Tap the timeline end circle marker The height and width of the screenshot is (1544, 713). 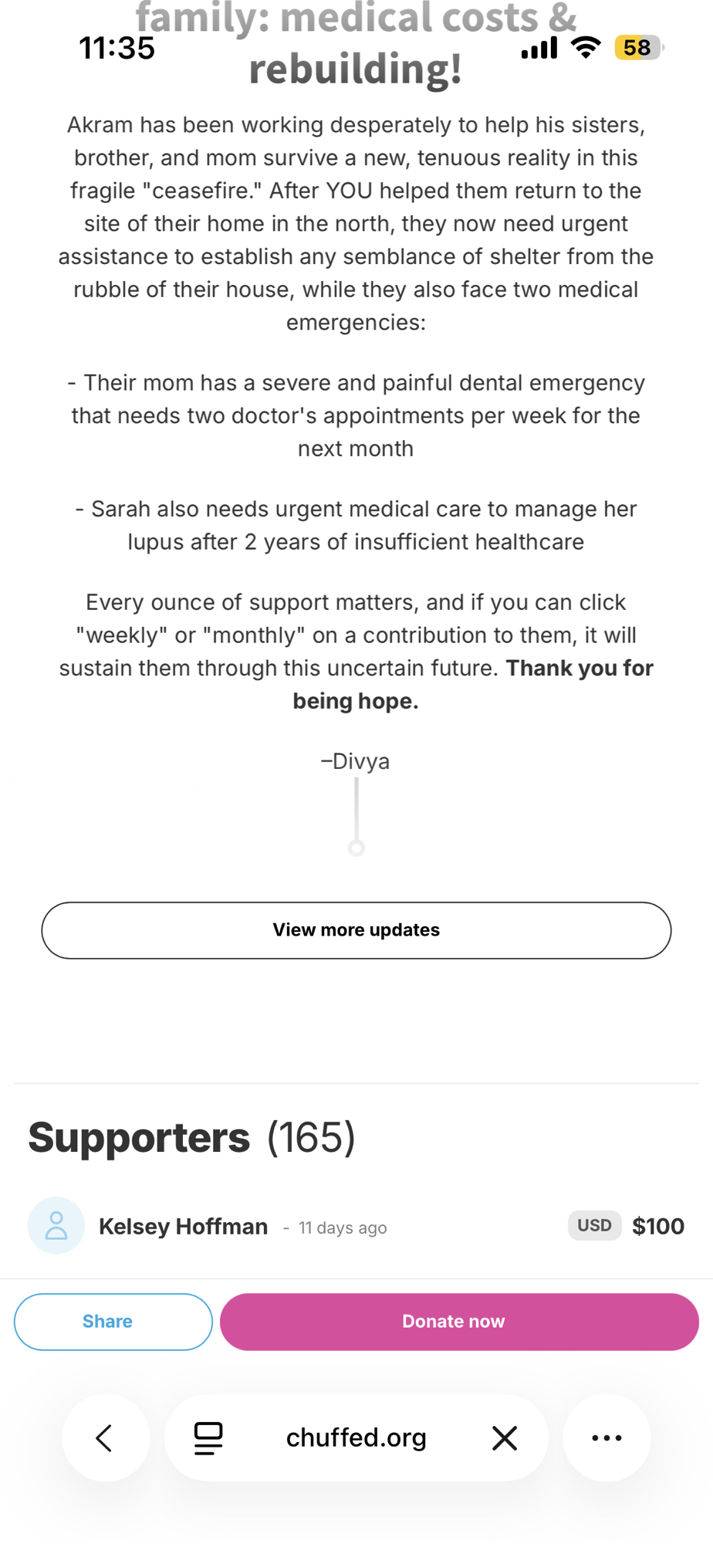pos(356,848)
